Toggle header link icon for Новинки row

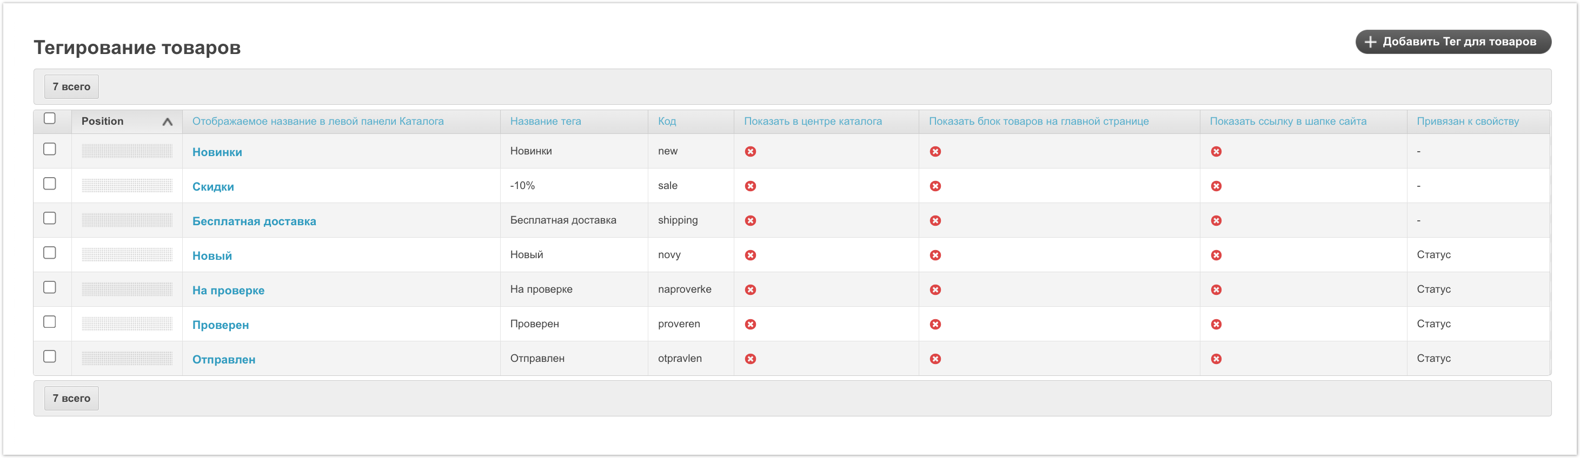tap(1216, 151)
